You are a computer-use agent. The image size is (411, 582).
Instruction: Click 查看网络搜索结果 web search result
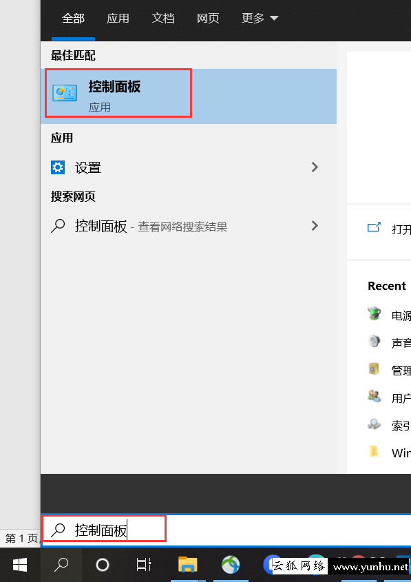(x=182, y=227)
